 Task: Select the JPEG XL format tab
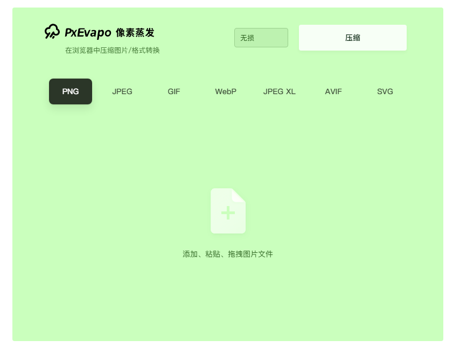pos(279,91)
